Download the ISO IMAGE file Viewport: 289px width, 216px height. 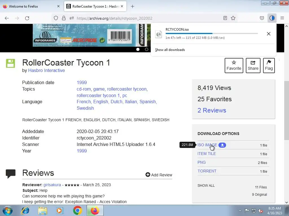coord(207,145)
